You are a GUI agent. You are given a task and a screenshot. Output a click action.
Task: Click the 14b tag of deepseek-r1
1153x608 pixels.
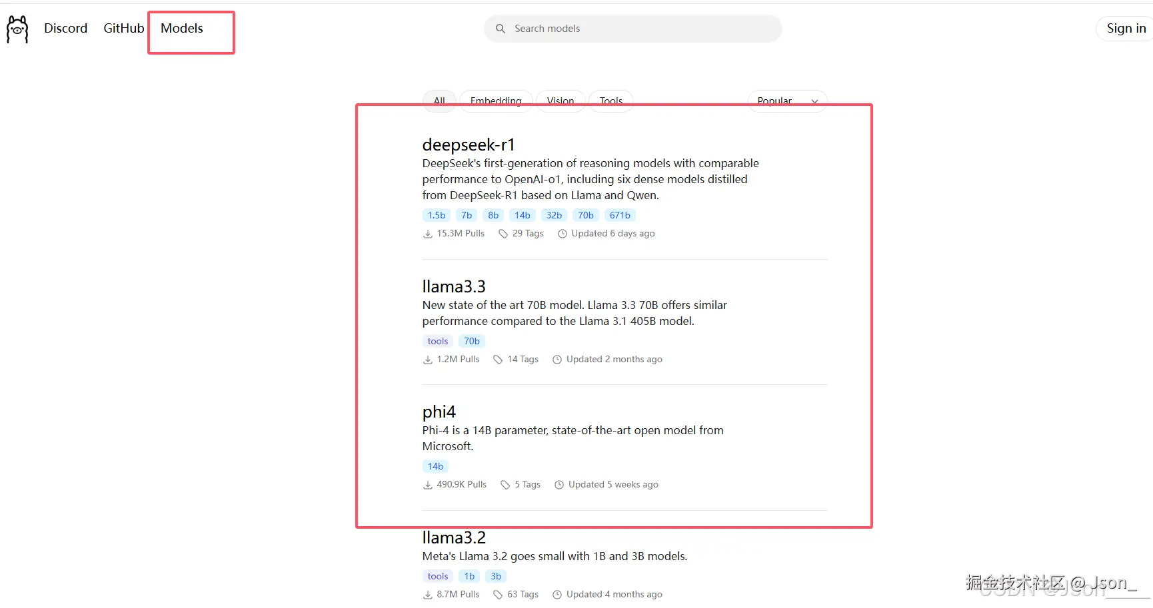pyautogui.click(x=523, y=215)
